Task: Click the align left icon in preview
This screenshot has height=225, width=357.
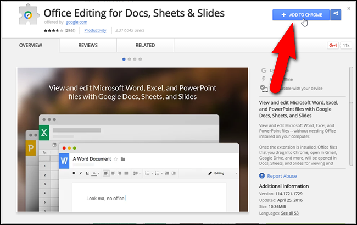Action: point(106,173)
